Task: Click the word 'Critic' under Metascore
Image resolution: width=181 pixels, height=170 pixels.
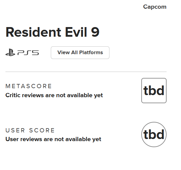Action: 13,95
